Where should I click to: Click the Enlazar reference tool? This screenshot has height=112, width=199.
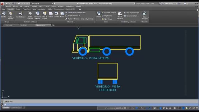51,15
